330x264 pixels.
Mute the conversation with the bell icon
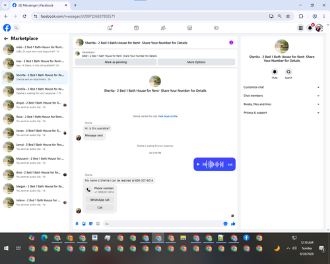pos(275,72)
